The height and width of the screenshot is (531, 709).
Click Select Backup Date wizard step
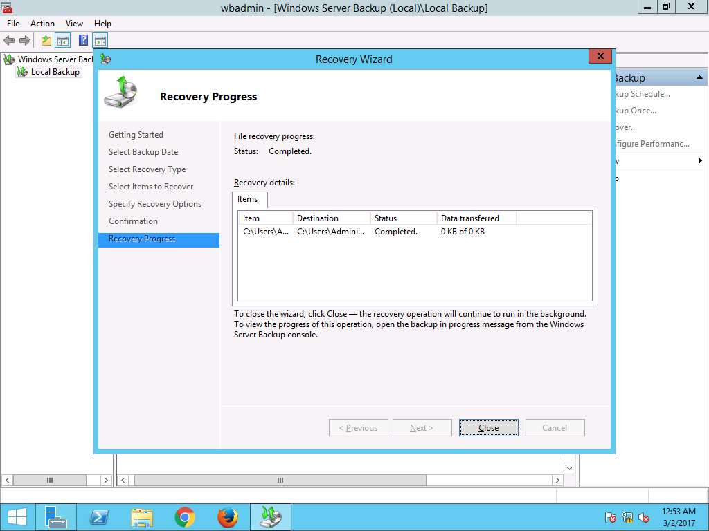click(143, 152)
